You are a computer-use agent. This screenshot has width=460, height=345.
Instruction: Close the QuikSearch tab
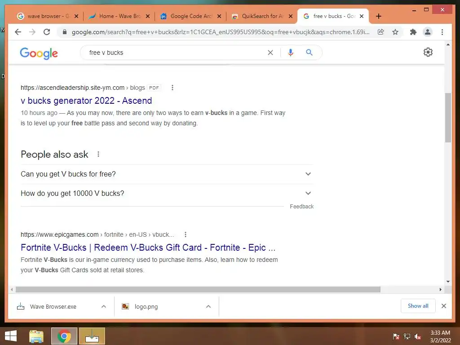(291, 16)
